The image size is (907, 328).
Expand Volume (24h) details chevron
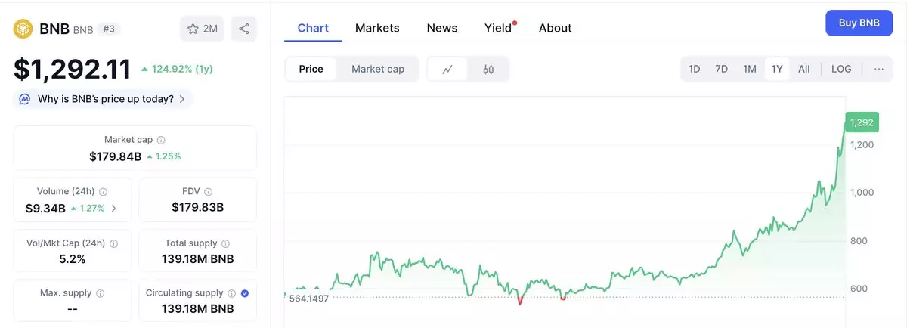point(114,208)
